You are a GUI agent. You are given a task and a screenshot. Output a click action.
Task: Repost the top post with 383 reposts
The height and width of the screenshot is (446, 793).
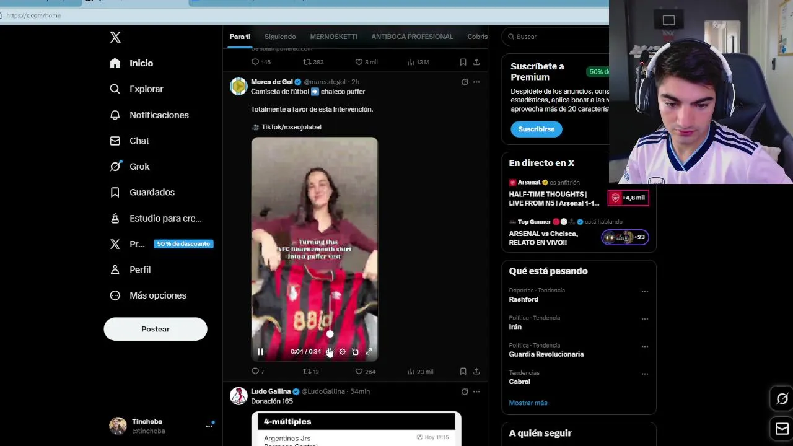tap(313, 62)
